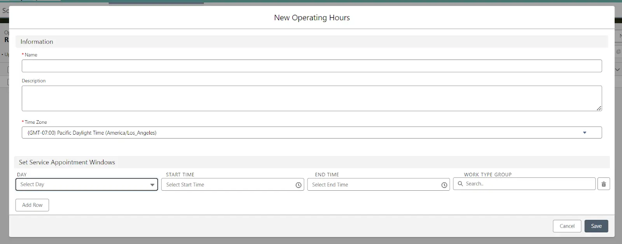Click the pie chart icon behind the dialog
This screenshot has height=244, width=622.
coord(618,51)
